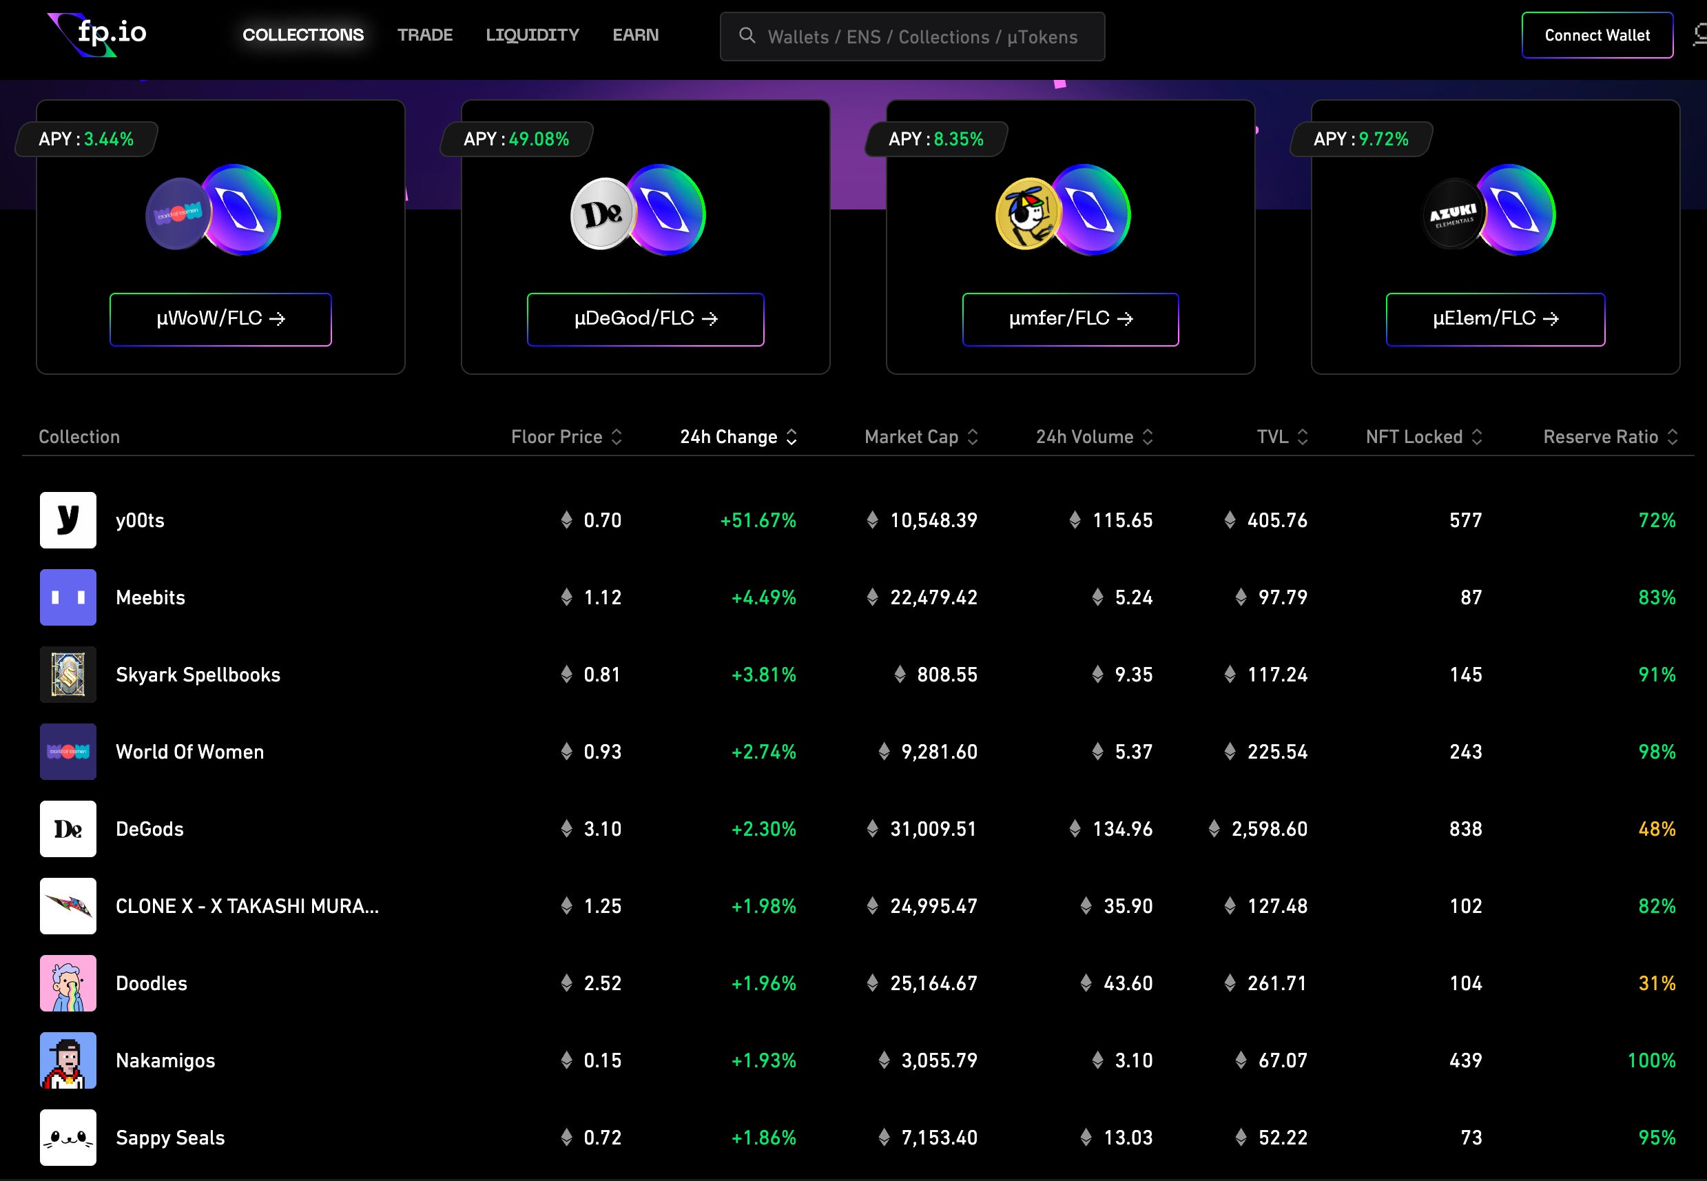
Task: Click the DeGods table row icon
Action: tap(68, 829)
